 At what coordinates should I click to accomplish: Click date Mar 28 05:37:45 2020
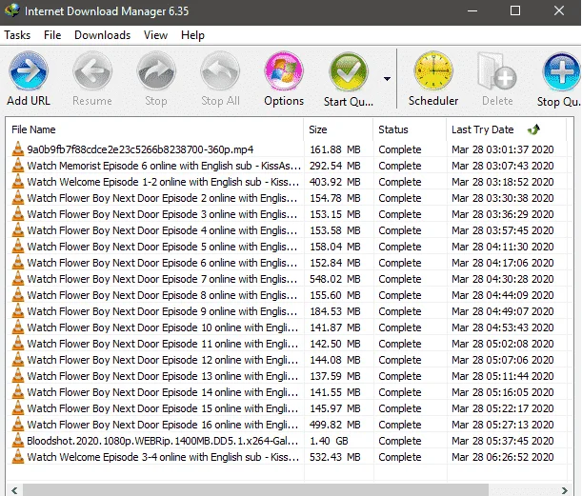(503, 441)
